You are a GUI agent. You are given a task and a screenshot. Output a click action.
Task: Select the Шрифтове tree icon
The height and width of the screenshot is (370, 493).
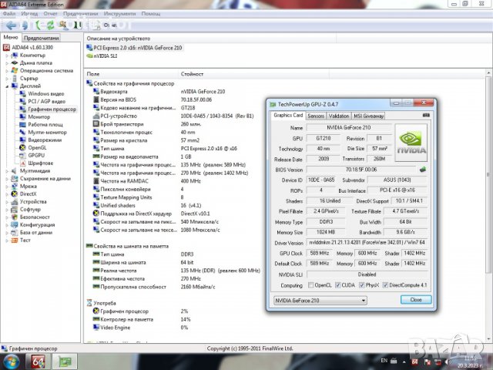[x=22, y=163]
